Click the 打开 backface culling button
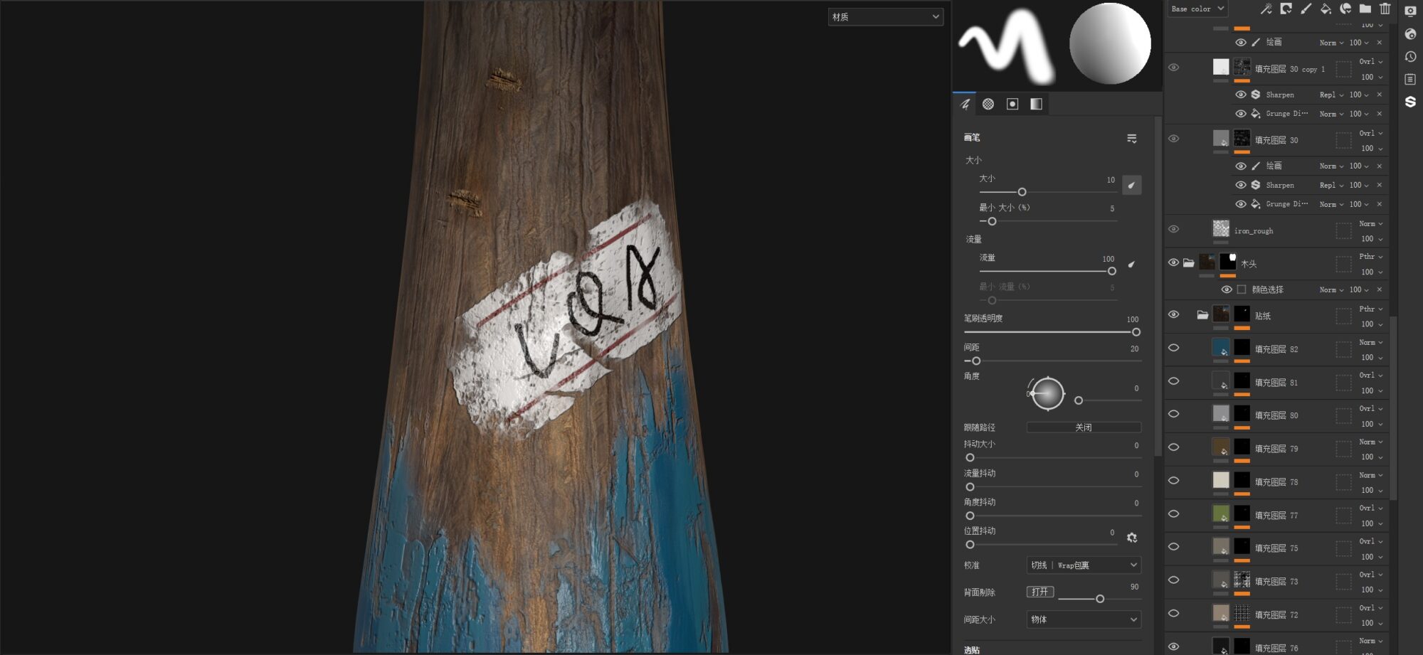1423x655 pixels. 1040,592
